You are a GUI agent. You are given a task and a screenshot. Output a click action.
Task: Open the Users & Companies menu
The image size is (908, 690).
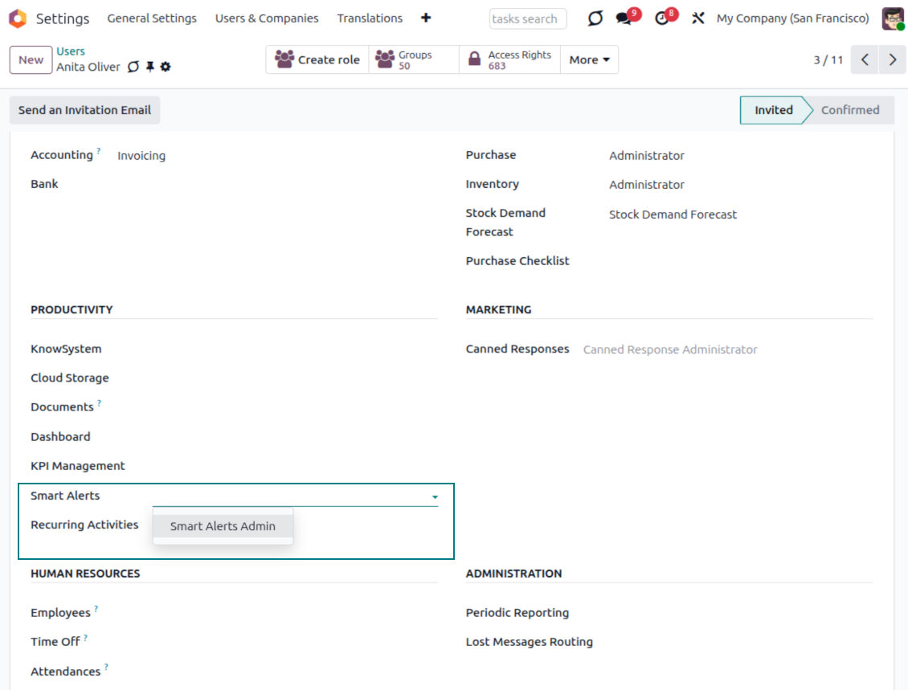click(x=267, y=18)
